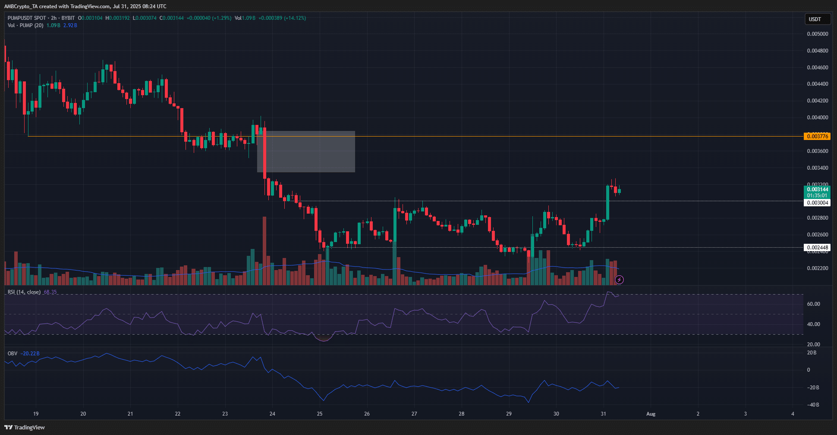Select the Vol · PUMP (20) indicator legend
The height and width of the screenshot is (435, 837).
click(x=25, y=25)
